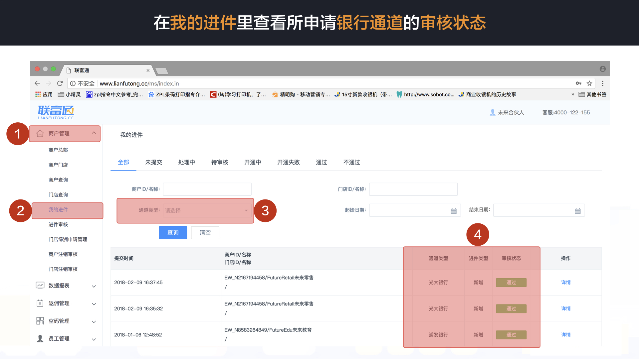This screenshot has height=359, width=639.
Task: Open the 其他书签 folder
Action: (592, 94)
